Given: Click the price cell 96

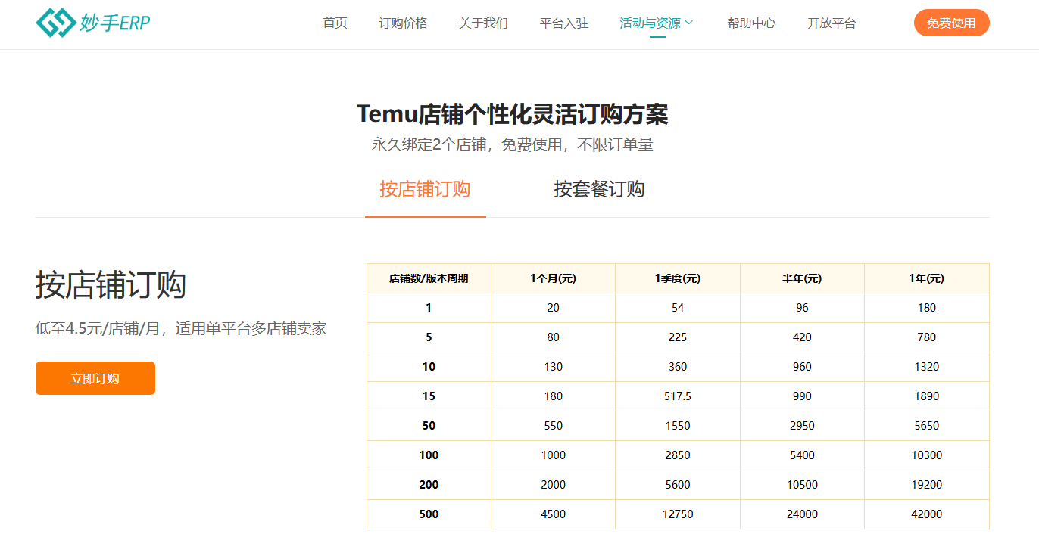Looking at the screenshot, I should (x=802, y=308).
